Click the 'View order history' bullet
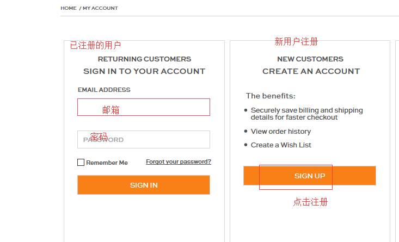Image resolution: width=399 pixels, height=242 pixels. tap(280, 131)
